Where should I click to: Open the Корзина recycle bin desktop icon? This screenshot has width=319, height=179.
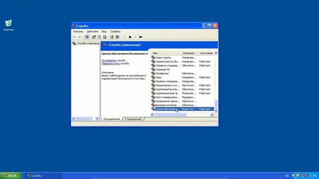coord(8,25)
